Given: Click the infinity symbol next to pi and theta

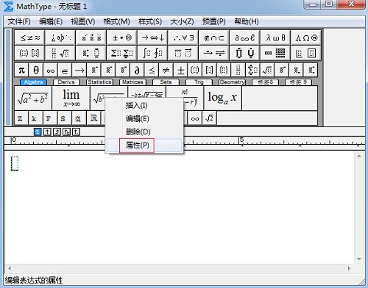Looking at the screenshot, I should point(51,71).
